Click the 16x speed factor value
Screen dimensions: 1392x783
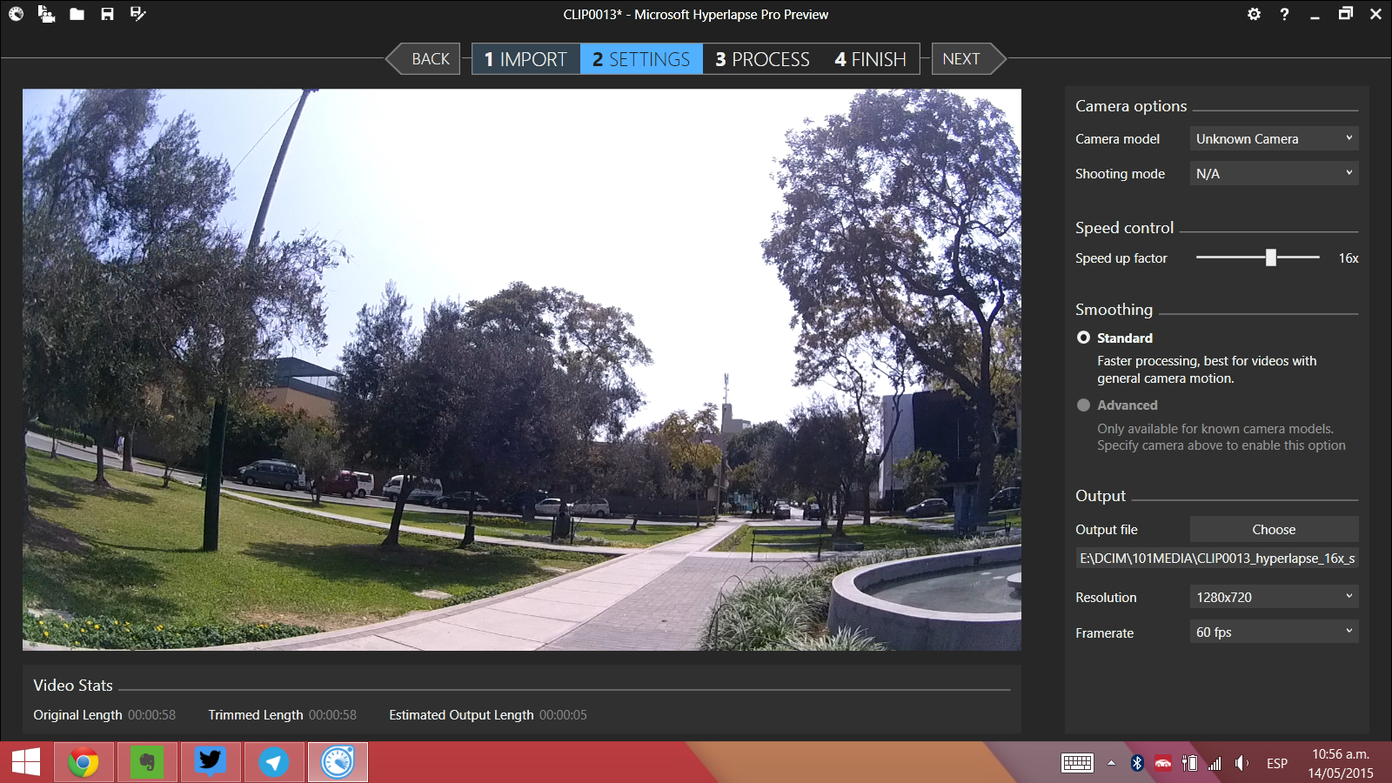1348,258
